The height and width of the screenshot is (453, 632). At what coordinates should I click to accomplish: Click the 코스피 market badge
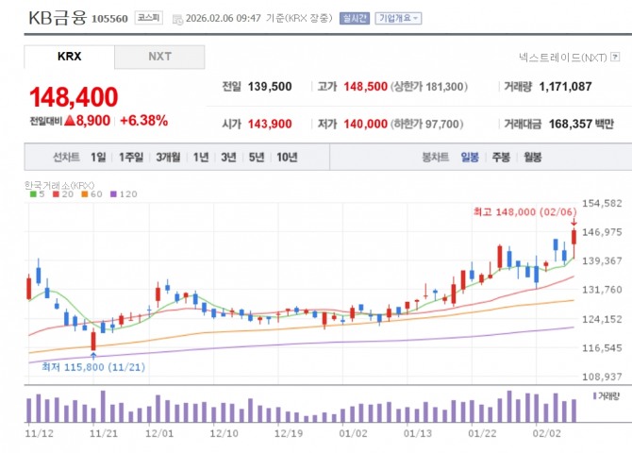148,18
